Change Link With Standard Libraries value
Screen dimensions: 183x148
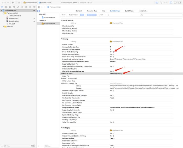coord(112,71)
